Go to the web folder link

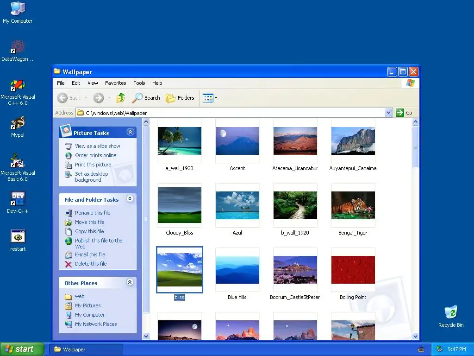point(80,296)
